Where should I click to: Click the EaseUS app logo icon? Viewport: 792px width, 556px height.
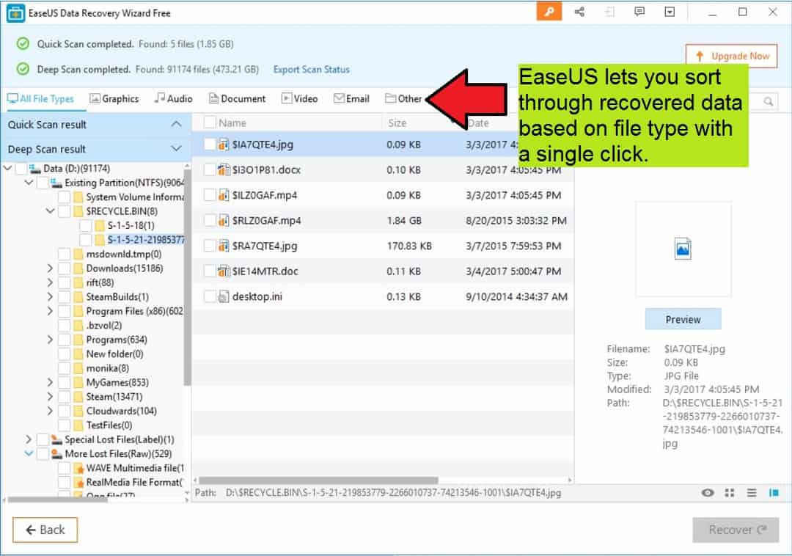[x=15, y=13]
